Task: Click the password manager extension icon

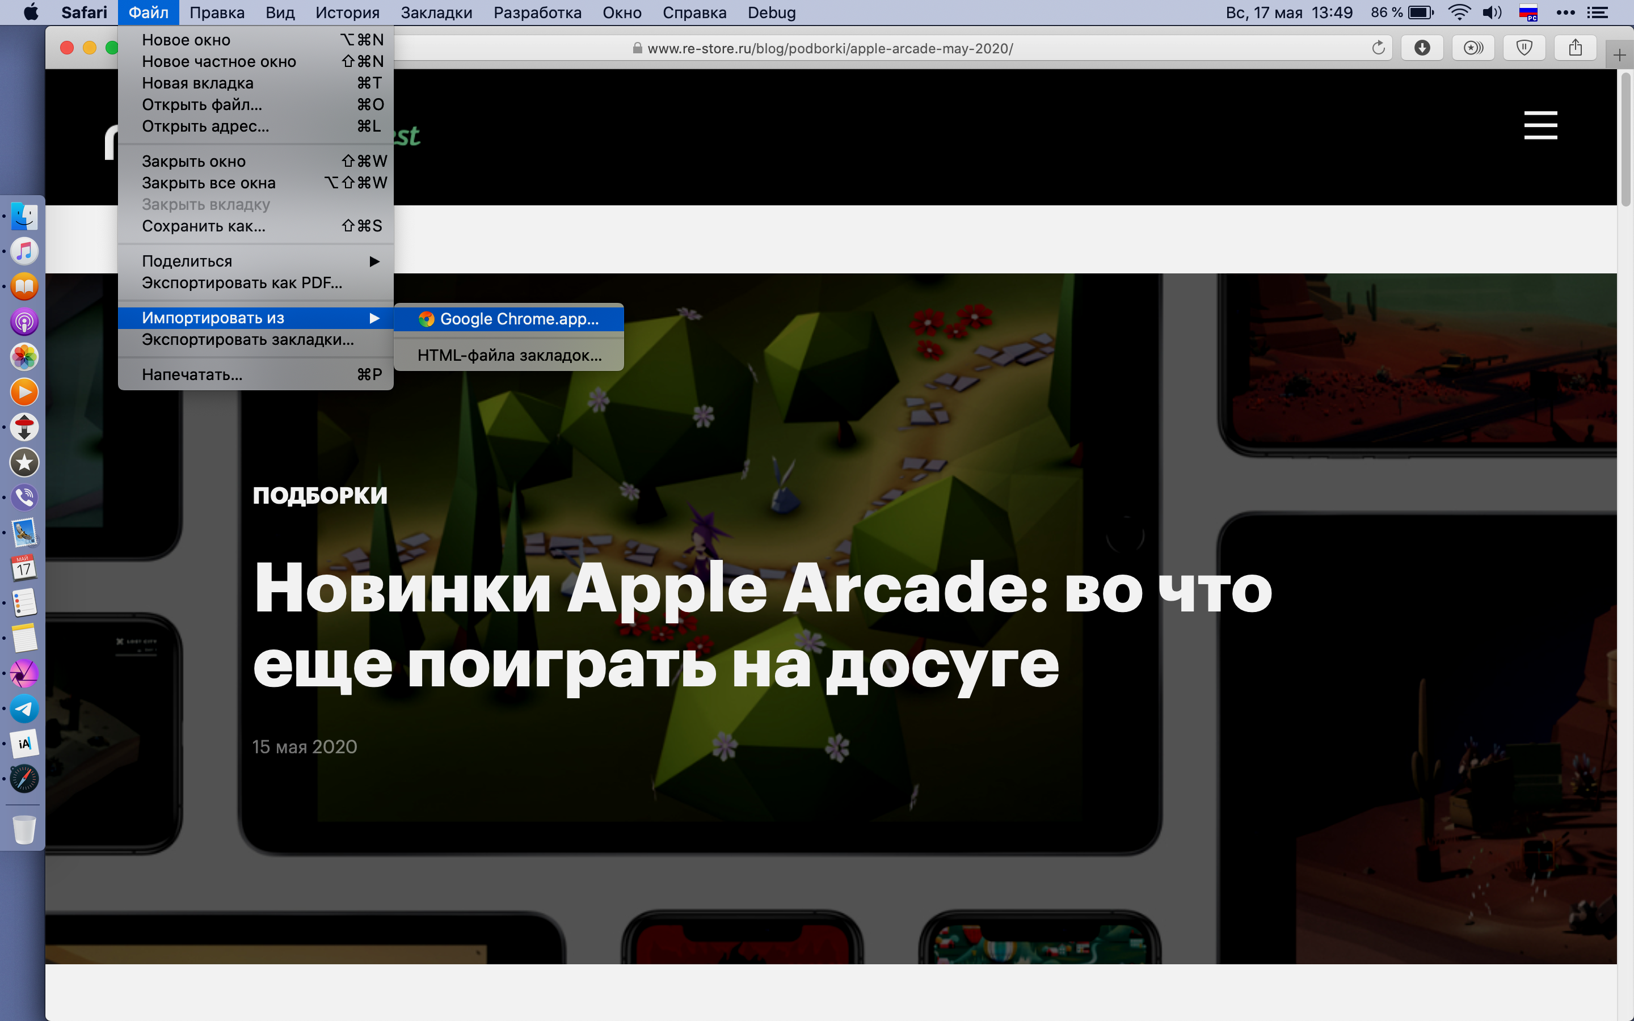Action: pos(1473,48)
